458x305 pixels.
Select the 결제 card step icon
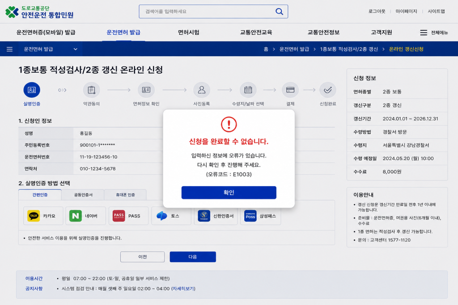(x=290, y=90)
